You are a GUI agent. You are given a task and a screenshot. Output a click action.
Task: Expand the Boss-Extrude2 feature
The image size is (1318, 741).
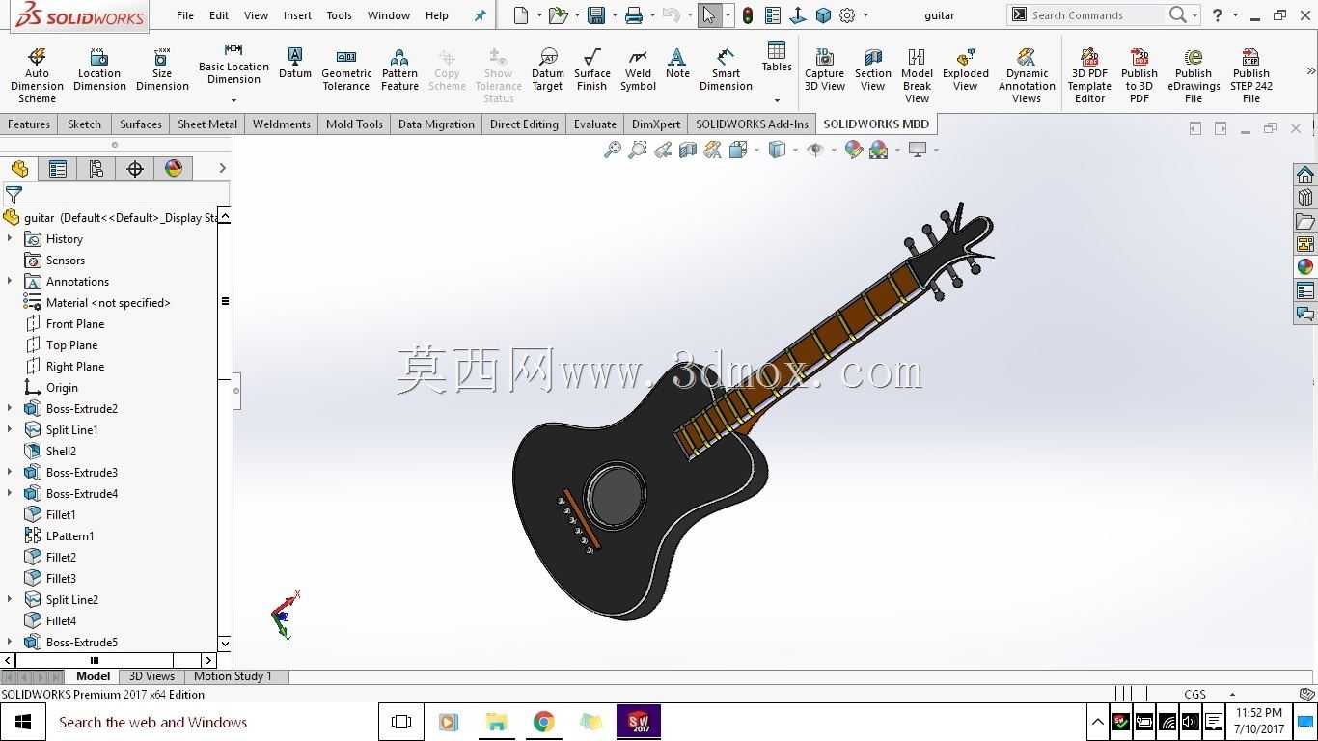tap(10, 408)
